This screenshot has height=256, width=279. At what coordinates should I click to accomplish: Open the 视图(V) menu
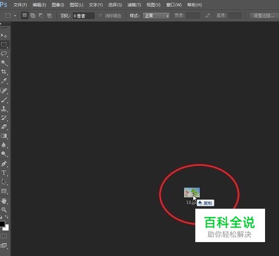coord(153,5)
